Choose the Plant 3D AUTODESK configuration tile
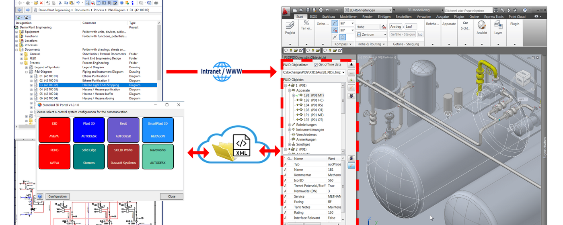The image size is (563, 225). click(88, 129)
